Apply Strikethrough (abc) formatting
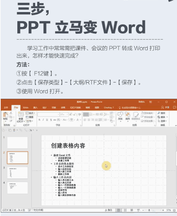The height and width of the screenshot is (216, 177). 55,120
